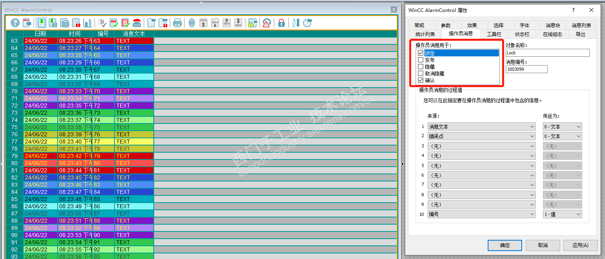Open source dropdown 1 showing 消息文本
This screenshot has height=259, width=605.
[x=482, y=127]
